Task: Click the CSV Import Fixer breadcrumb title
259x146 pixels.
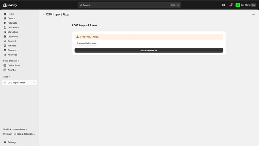Action: tap(58, 14)
